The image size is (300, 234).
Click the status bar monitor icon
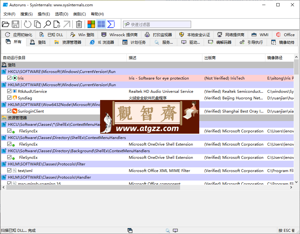pyautogui.click(x=175, y=230)
